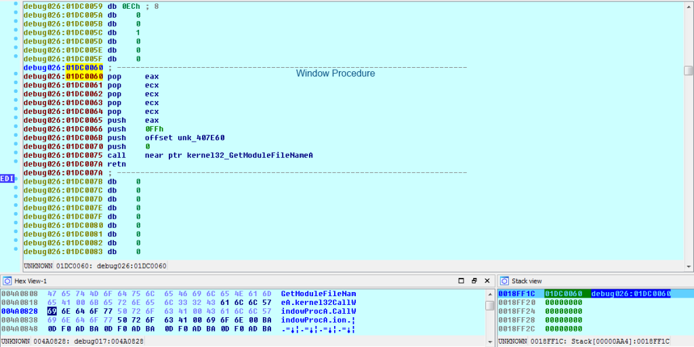Click the Window Procedure comment label
Image resolution: width=694 pixels, height=347 pixels.
point(335,73)
